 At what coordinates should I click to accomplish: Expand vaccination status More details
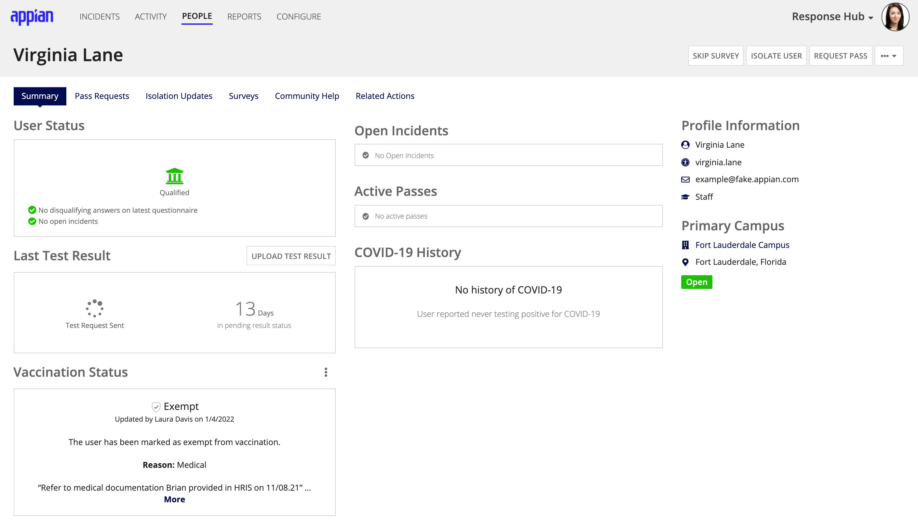coord(174,499)
